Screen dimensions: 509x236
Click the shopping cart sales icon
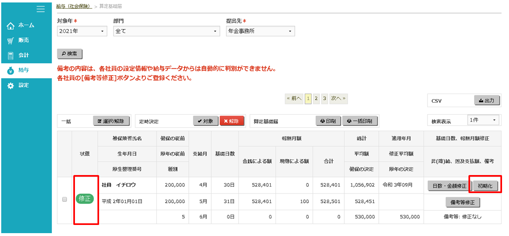click(x=11, y=40)
